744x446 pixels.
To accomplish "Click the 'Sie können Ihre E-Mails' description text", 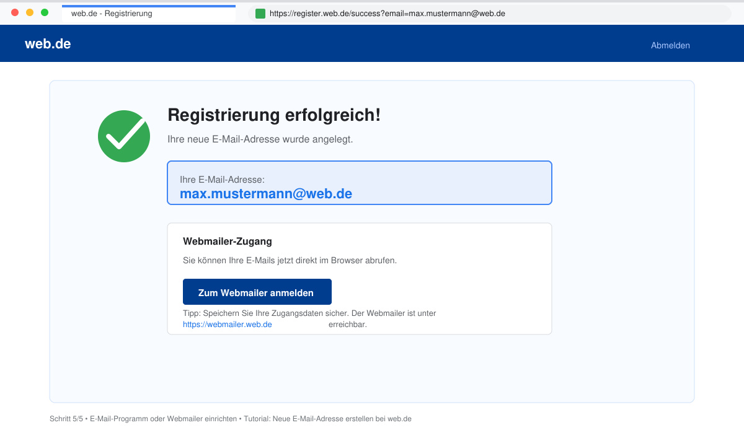I will (290, 260).
